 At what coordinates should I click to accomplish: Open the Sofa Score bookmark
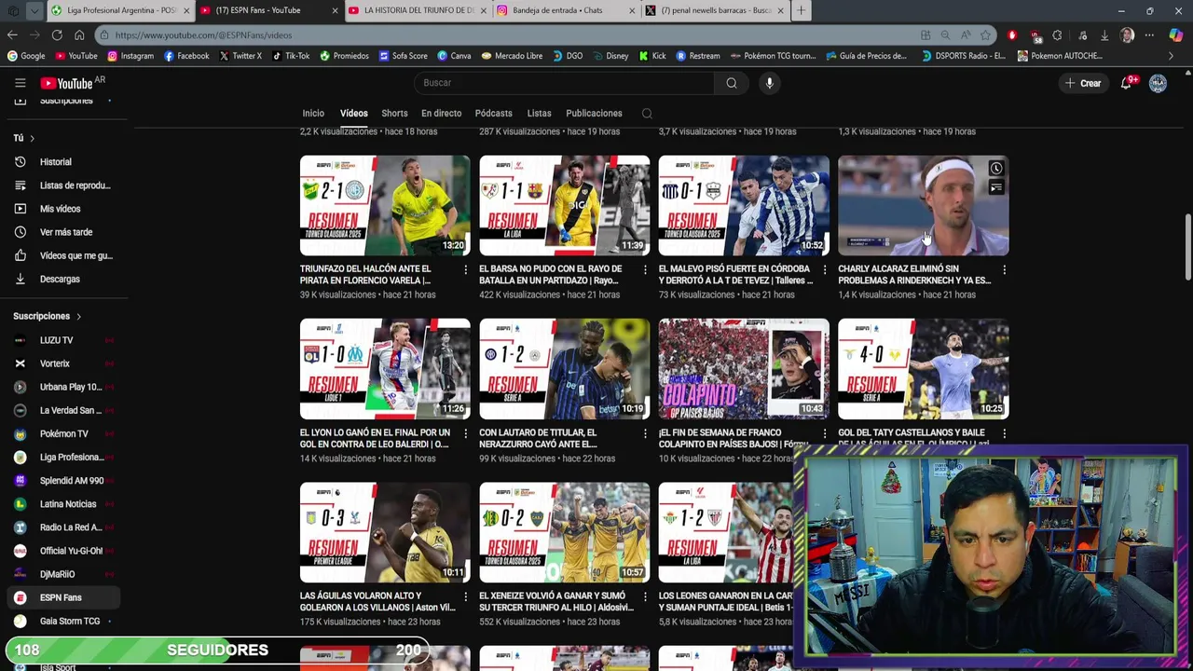click(x=403, y=56)
